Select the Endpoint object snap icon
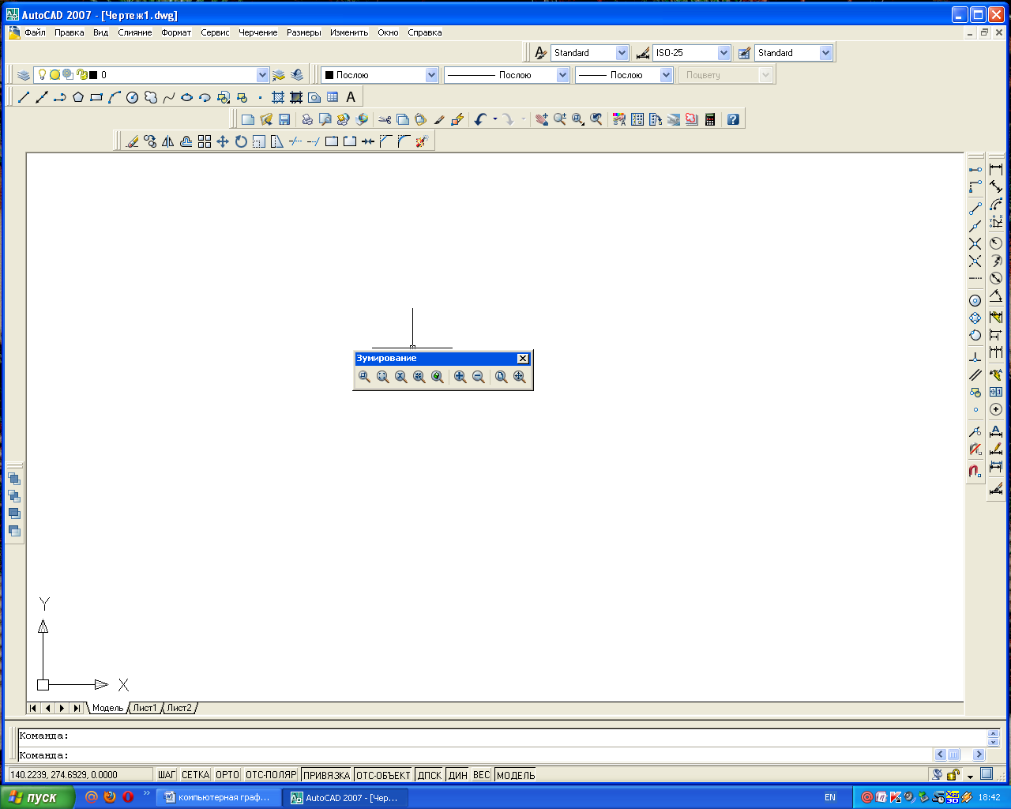This screenshot has height=809, width=1011. (975, 209)
